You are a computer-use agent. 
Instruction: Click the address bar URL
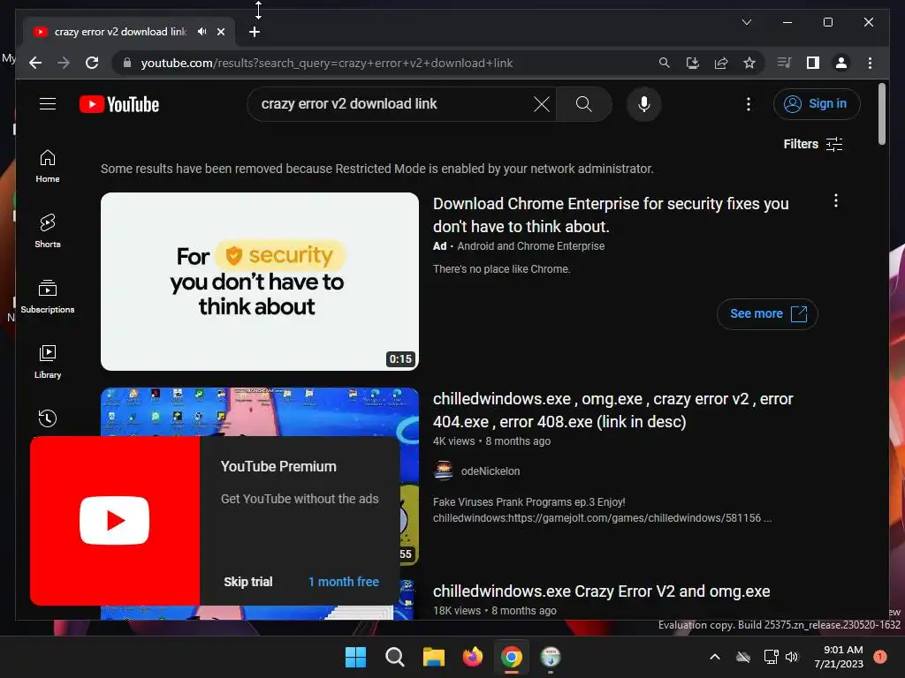[x=327, y=63]
